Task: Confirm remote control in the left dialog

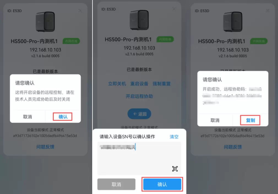Action: [x=63, y=117]
